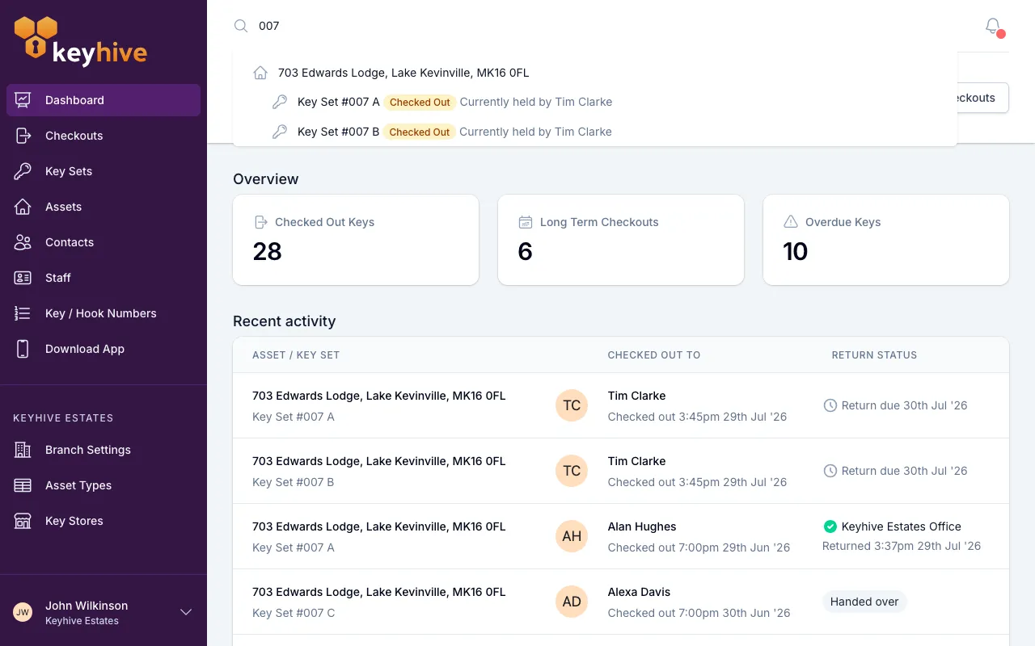The height and width of the screenshot is (646, 1035).
Task: Click Tim Clarke in Key Set #007 A row
Action: (x=637, y=396)
